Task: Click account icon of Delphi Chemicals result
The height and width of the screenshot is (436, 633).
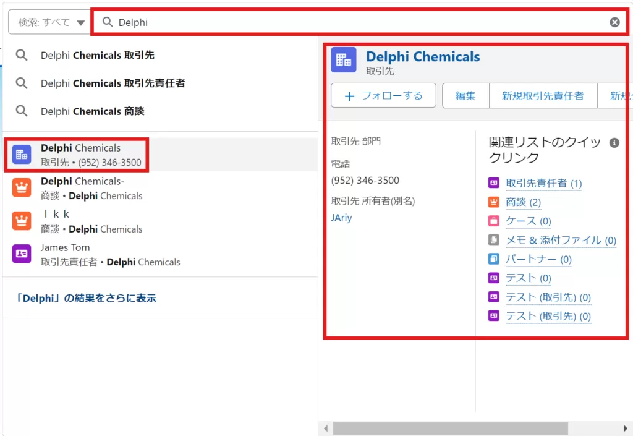Action: point(22,155)
